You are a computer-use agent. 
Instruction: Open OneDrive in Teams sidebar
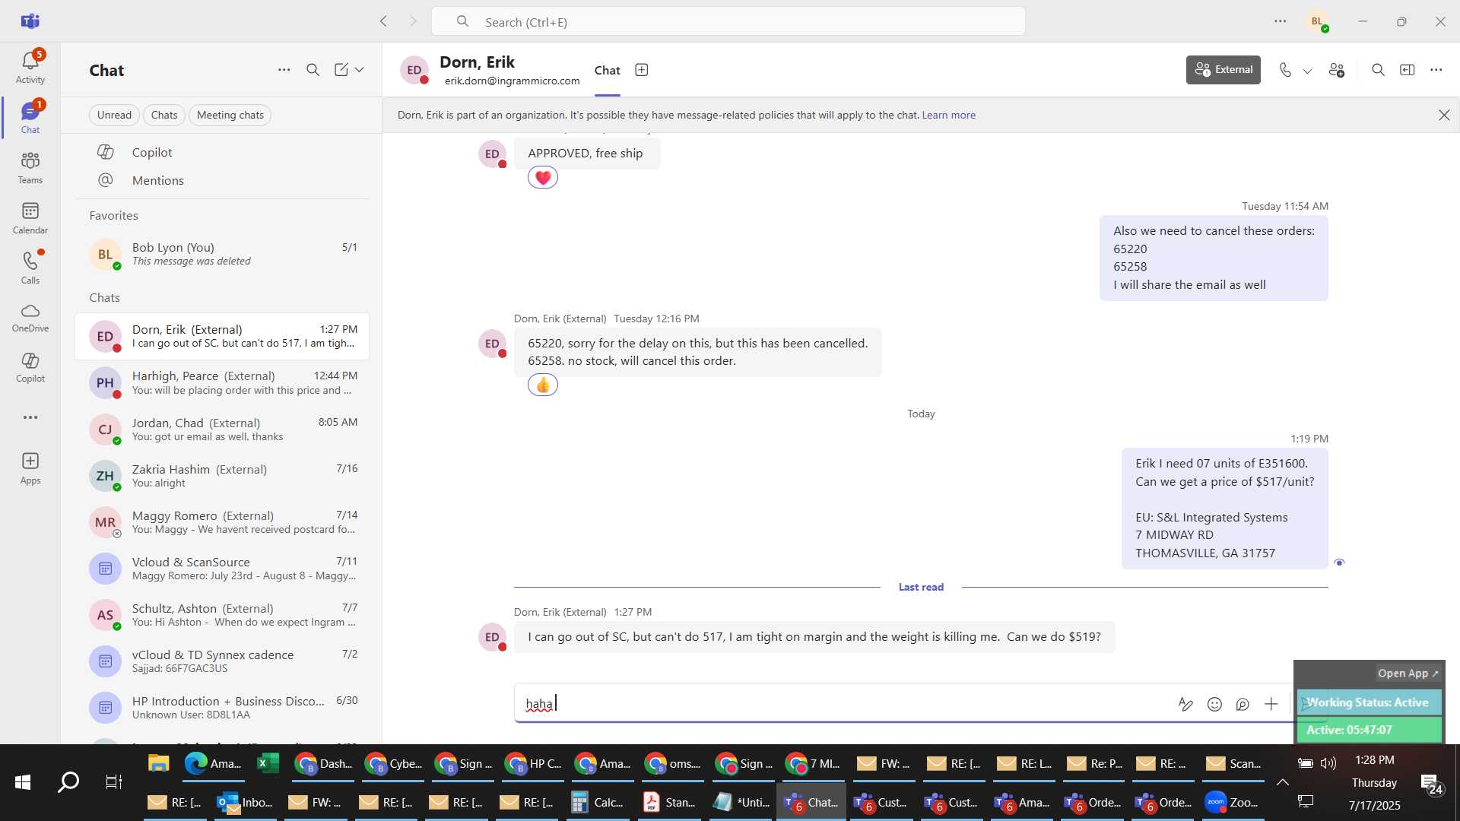point(30,318)
